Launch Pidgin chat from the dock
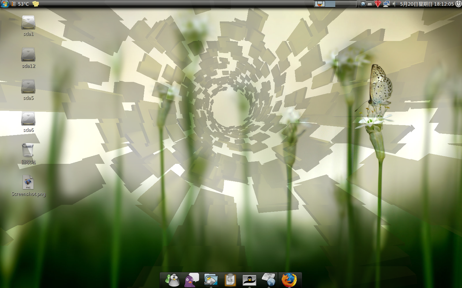Image resolution: width=462 pixels, height=288 pixels. point(192,280)
